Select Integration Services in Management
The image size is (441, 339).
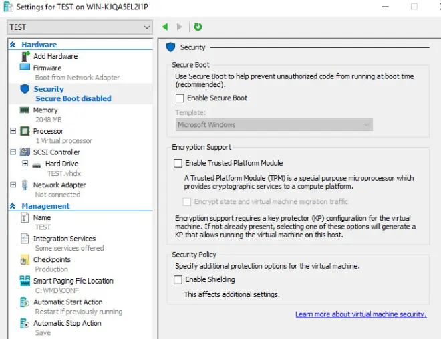click(64, 239)
